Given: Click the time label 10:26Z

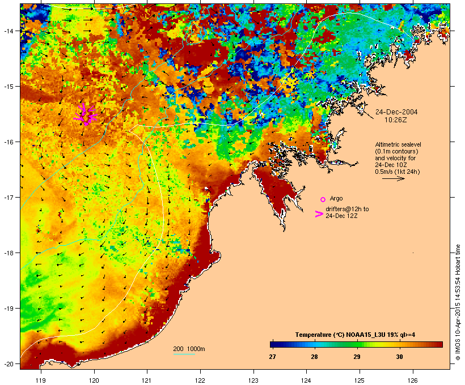Looking at the screenshot, I should (396, 120).
